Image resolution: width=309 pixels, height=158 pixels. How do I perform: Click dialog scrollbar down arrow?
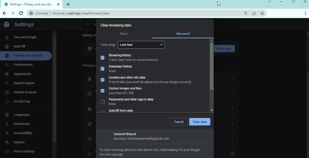212,110
